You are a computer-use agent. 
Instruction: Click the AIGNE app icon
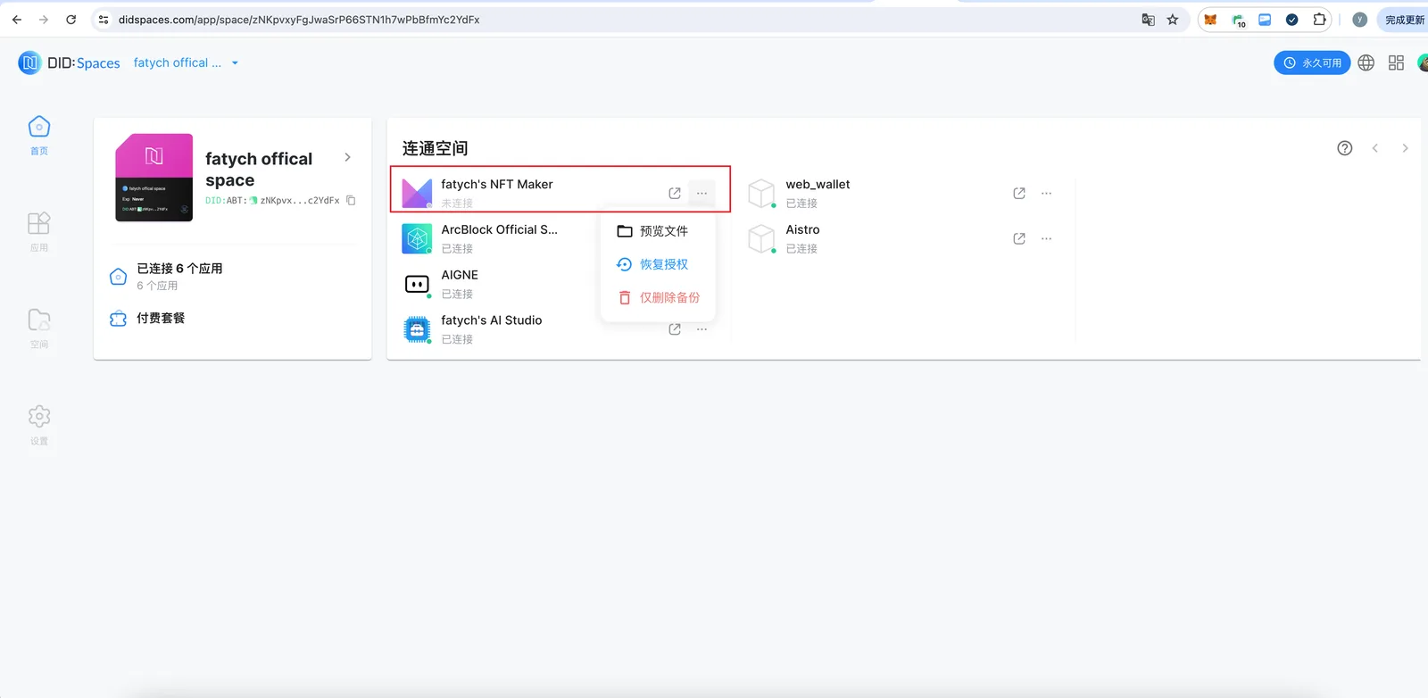pyautogui.click(x=417, y=284)
